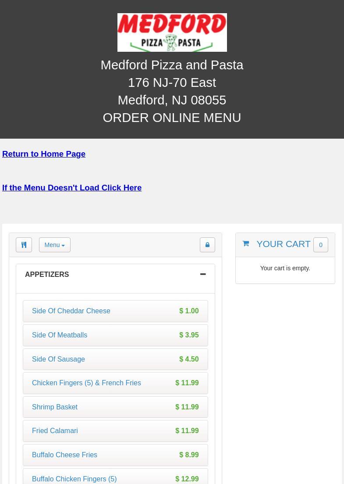Click If the Menu Doesn't Load link
344x484 pixels.
point(72,188)
